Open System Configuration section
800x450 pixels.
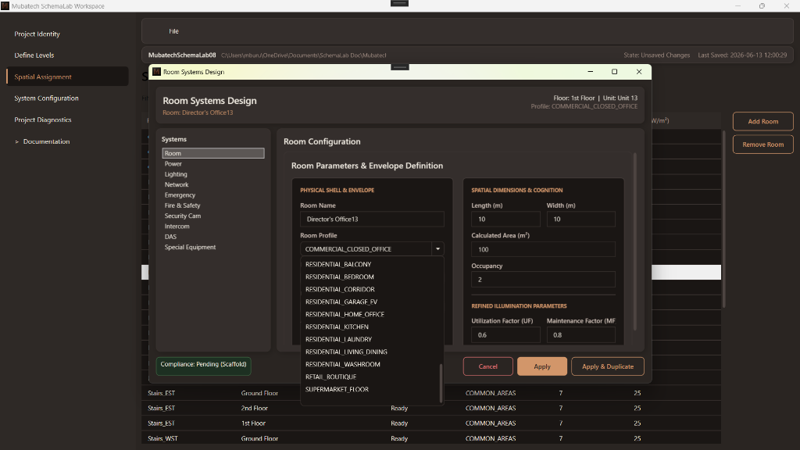46,98
